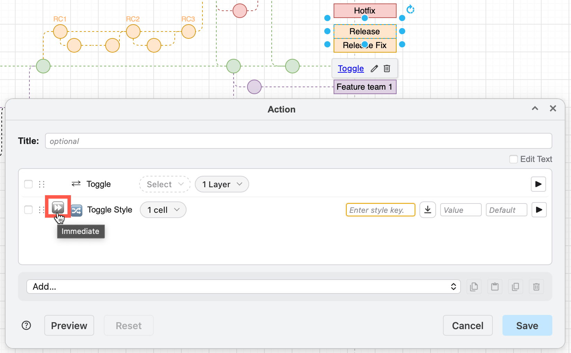Delete the Toggle link with trash icon
571x353 pixels.
pyautogui.click(x=387, y=69)
